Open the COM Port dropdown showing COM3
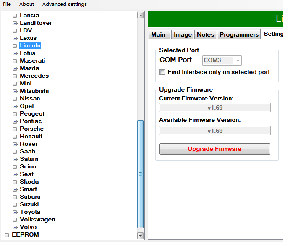Image resolution: width=285 pixels, height=242 pixels. point(222,60)
